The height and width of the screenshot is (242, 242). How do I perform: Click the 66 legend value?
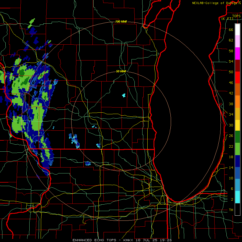[231, 30]
